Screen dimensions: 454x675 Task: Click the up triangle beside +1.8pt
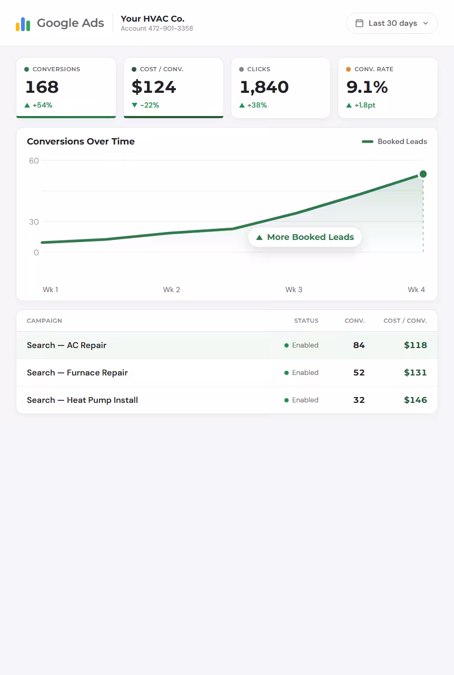[349, 105]
